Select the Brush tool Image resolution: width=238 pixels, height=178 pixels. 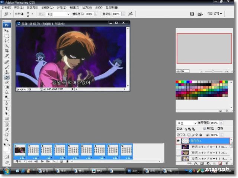pyautogui.click(x=7, y=67)
